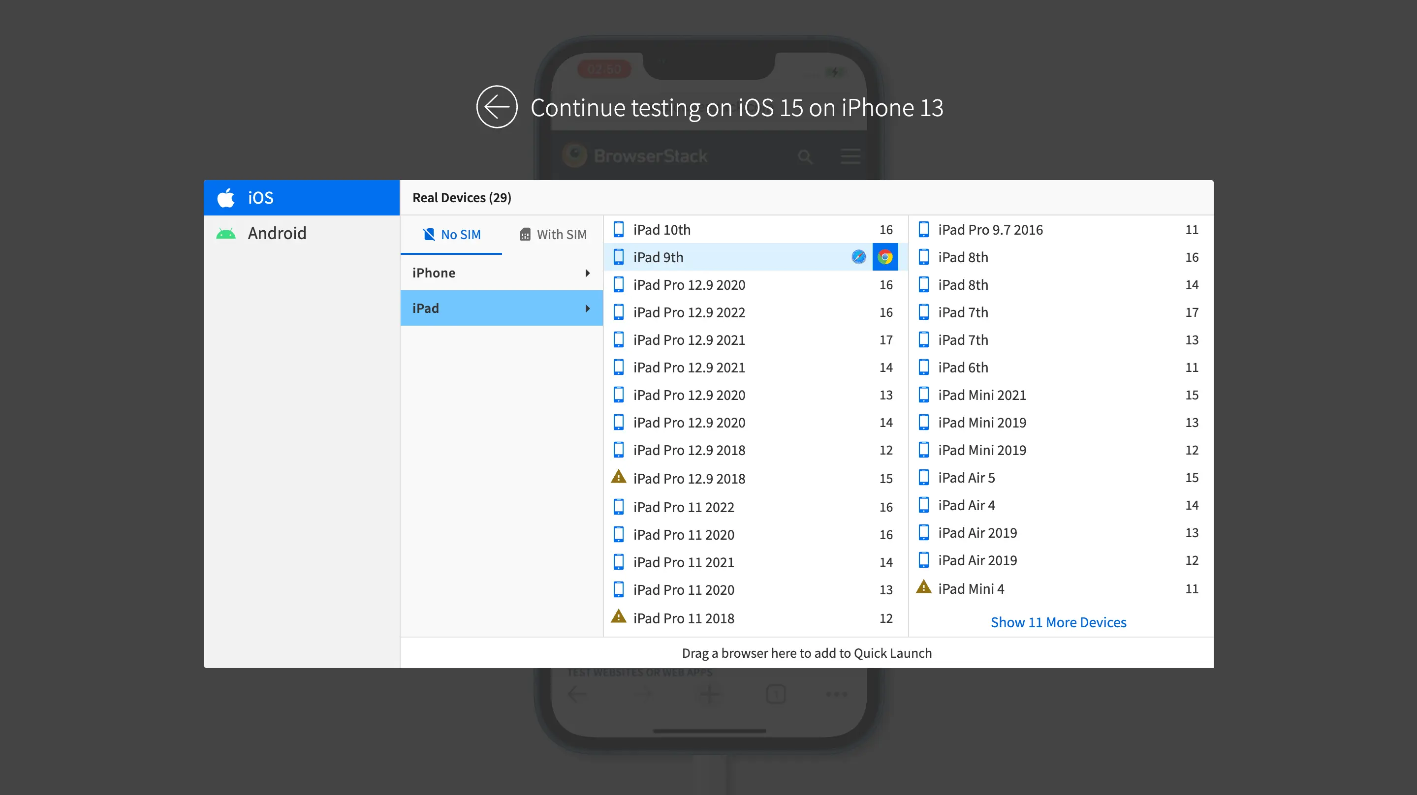Select iPad 10th with iOS 16

coord(661,230)
